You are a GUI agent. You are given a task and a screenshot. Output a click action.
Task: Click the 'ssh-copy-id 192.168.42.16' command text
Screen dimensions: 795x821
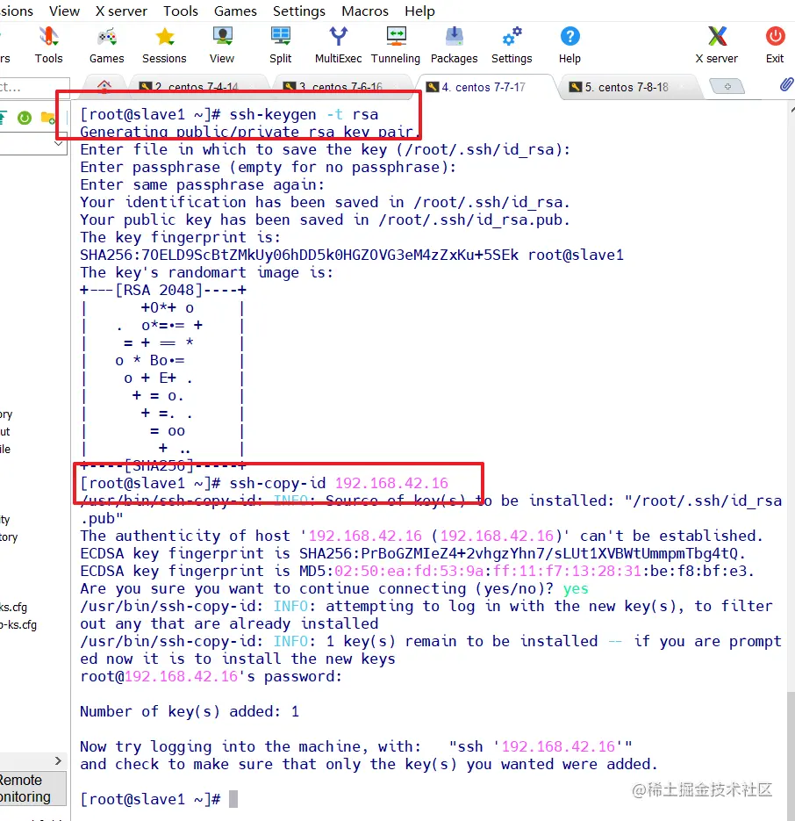click(x=339, y=483)
